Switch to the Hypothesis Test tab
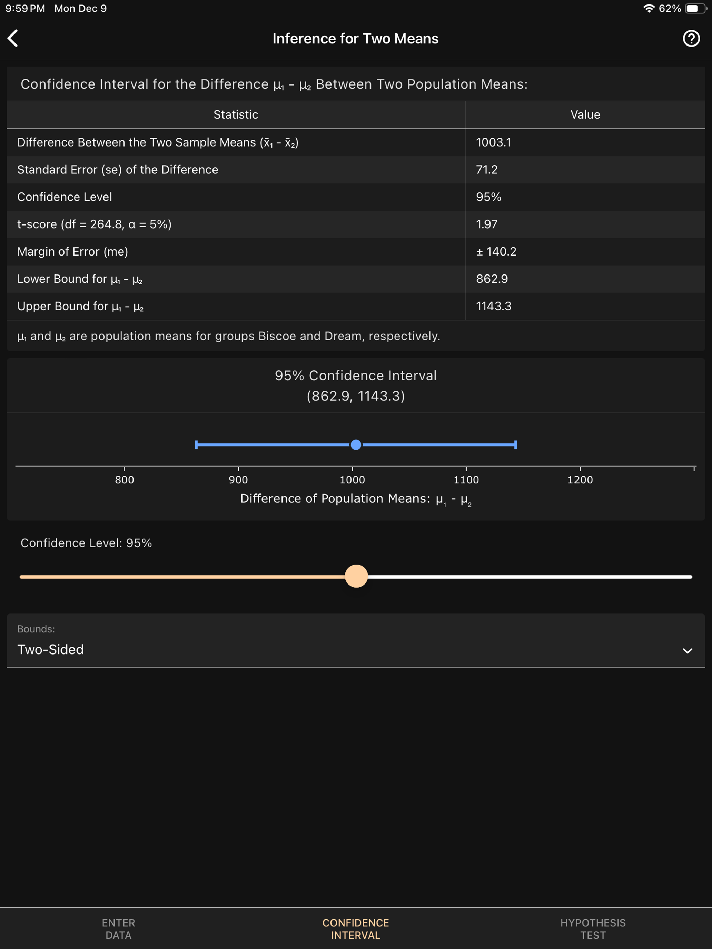 (593, 929)
